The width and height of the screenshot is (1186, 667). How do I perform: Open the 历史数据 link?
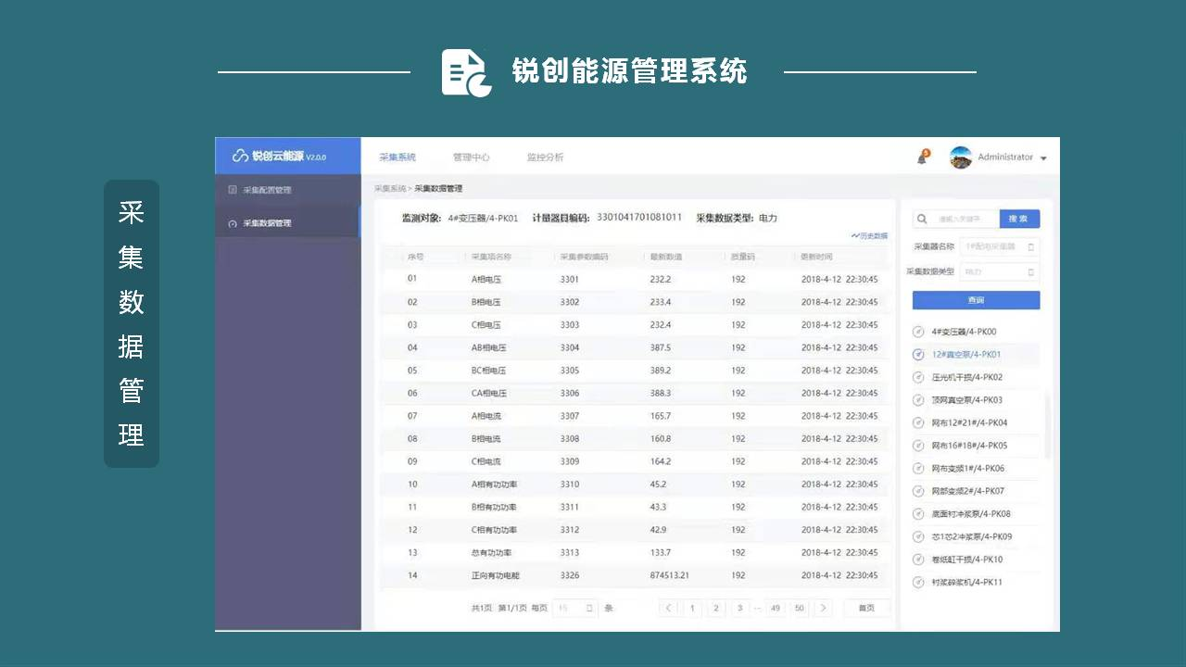tap(869, 236)
